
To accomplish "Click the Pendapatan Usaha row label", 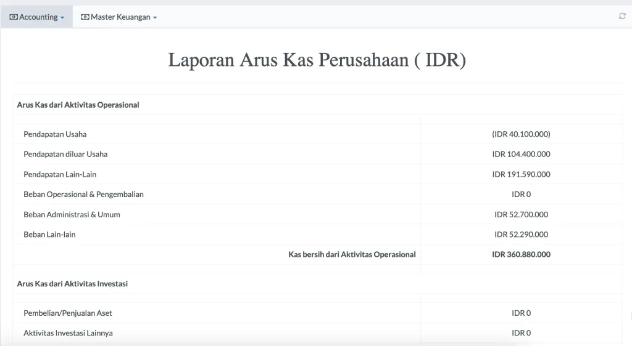I will click(x=55, y=134).
